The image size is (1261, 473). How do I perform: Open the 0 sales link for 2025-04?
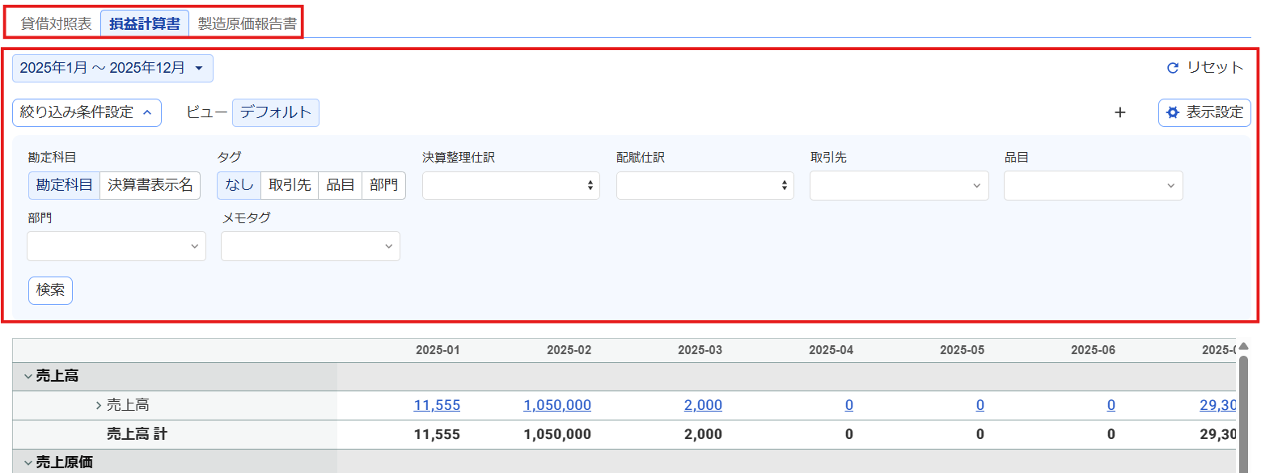(849, 405)
